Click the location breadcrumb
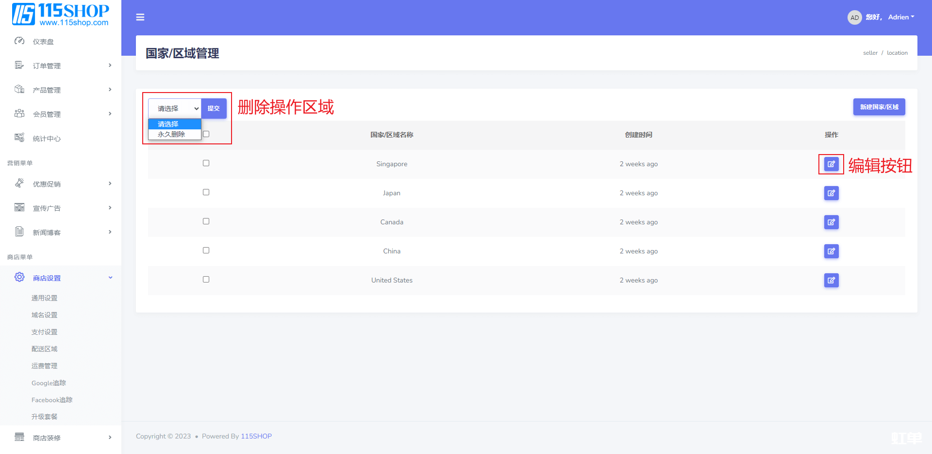 pos(897,53)
